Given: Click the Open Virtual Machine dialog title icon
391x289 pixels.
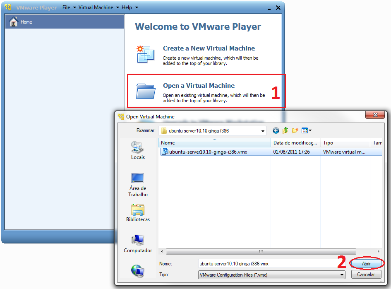Looking at the screenshot, I should (x=121, y=116).
